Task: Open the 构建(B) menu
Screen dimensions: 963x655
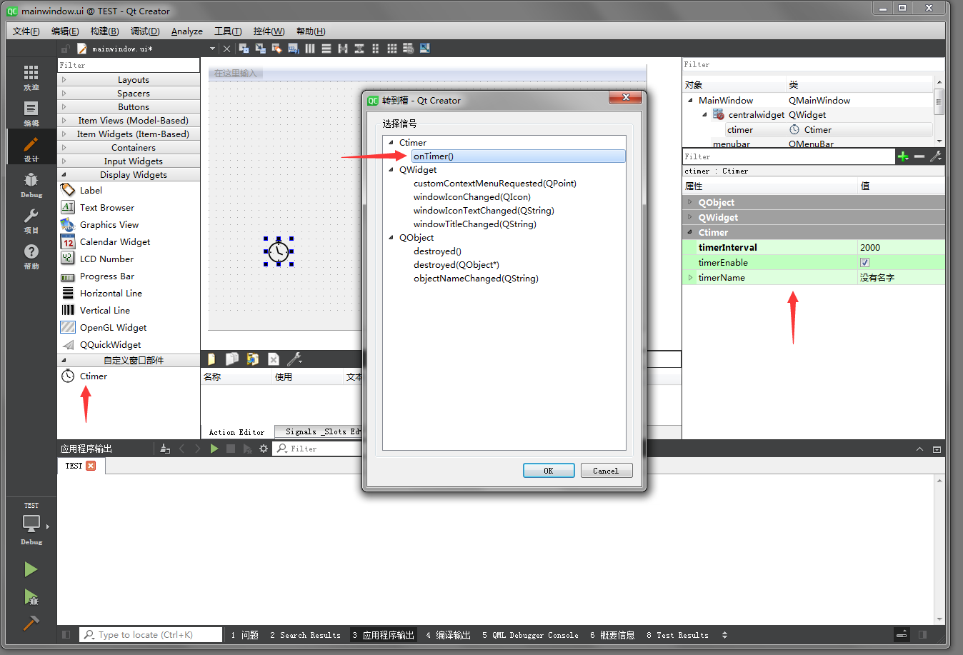Action: [104, 31]
